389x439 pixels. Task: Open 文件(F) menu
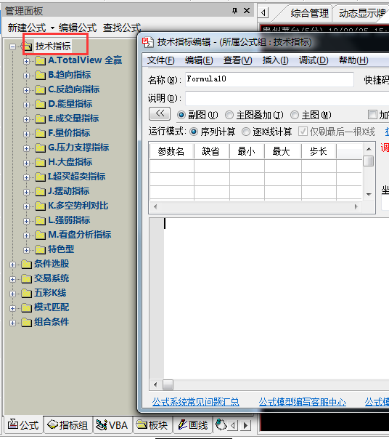tap(161, 60)
